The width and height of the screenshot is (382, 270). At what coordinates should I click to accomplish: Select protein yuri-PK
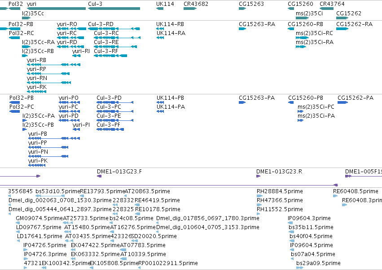tap(37, 166)
